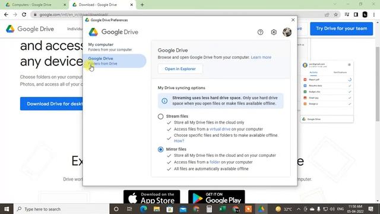Open the virtual drive link

pos(220,129)
